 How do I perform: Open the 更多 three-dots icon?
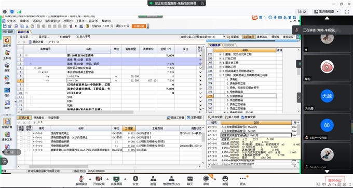(x=243, y=179)
